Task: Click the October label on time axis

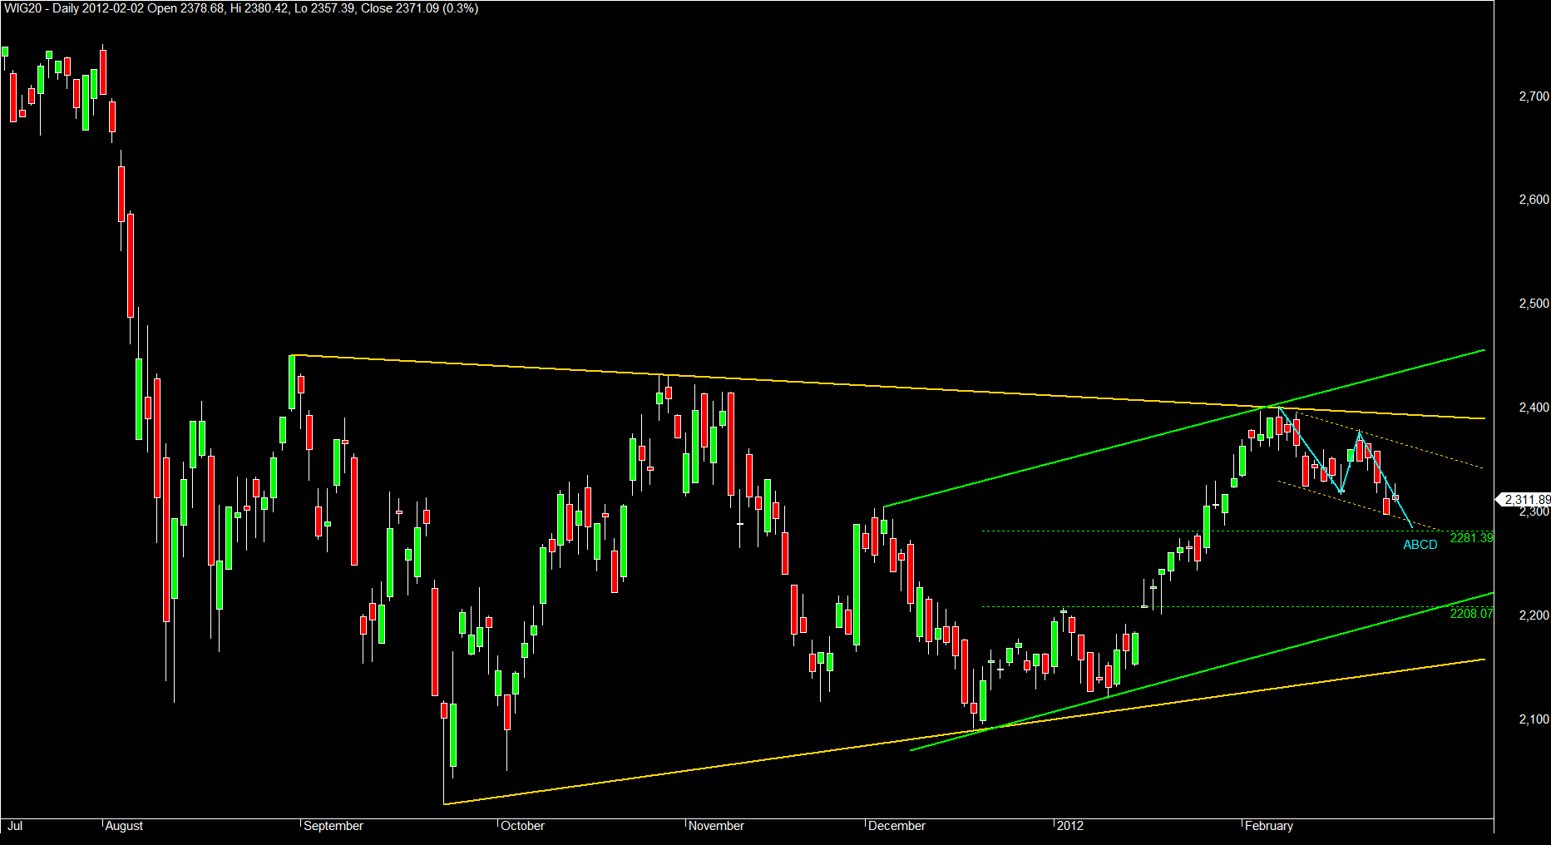Action: [523, 826]
